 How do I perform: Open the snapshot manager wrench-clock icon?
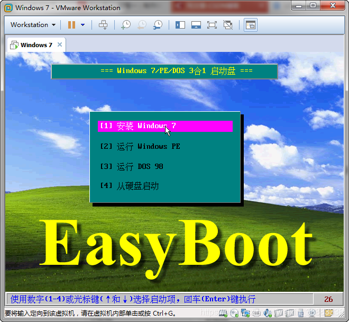click(158, 25)
